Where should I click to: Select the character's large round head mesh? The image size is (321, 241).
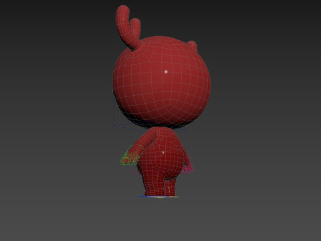point(162,82)
